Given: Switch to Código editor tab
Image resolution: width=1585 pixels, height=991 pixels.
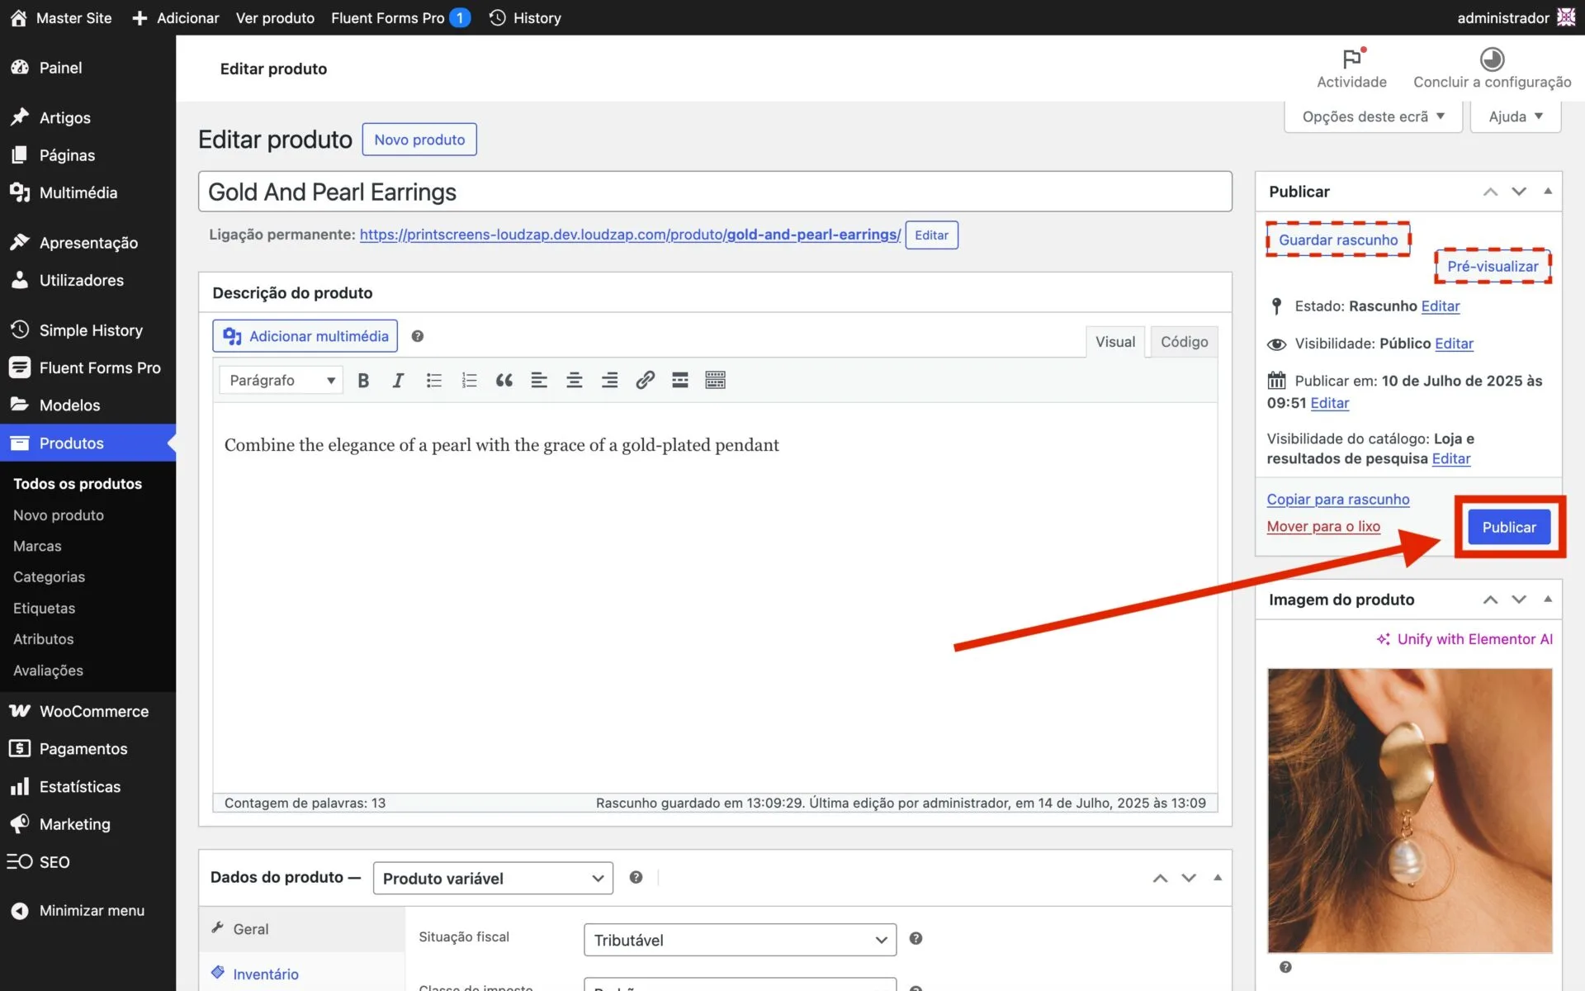Looking at the screenshot, I should click(1184, 342).
